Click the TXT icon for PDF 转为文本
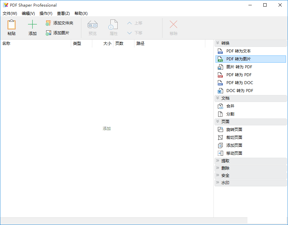The height and width of the screenshot is (225, 288). [220, 51]
